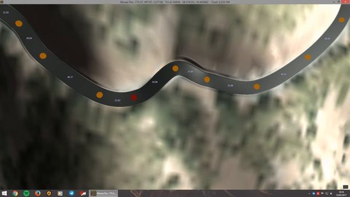The width and height of the screenshot is (350, 197).
Task: Click the 22.83 segment length label
Action: click(x=118, y=101)
